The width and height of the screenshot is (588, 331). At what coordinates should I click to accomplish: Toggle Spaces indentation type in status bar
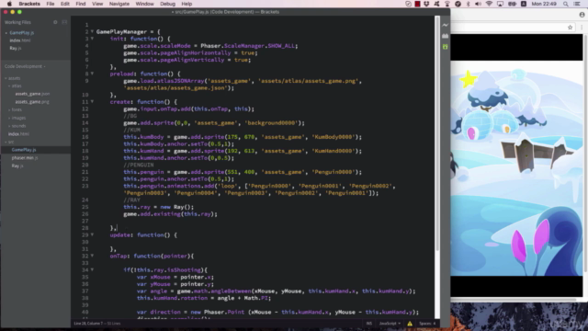pos(425,324)
